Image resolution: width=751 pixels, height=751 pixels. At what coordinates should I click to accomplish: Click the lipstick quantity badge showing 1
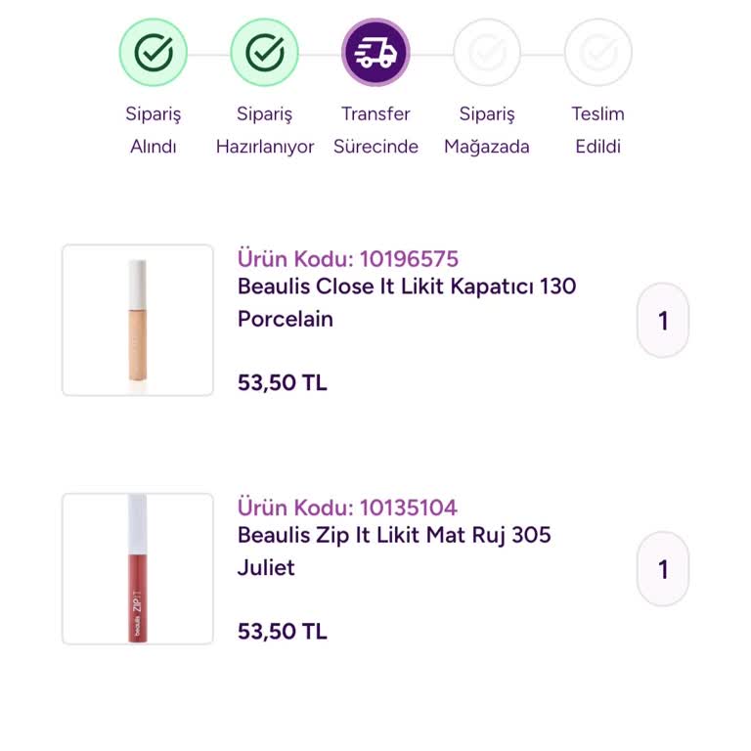[663, 569]
